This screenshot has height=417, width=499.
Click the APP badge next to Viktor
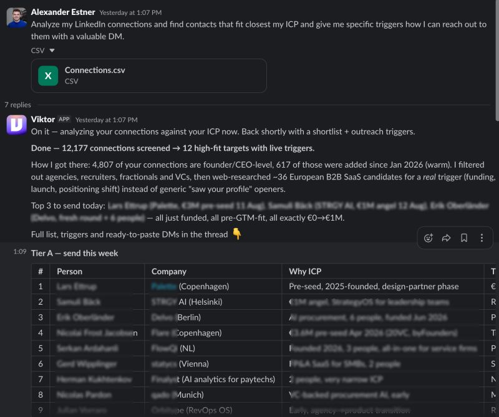point(64,119)
